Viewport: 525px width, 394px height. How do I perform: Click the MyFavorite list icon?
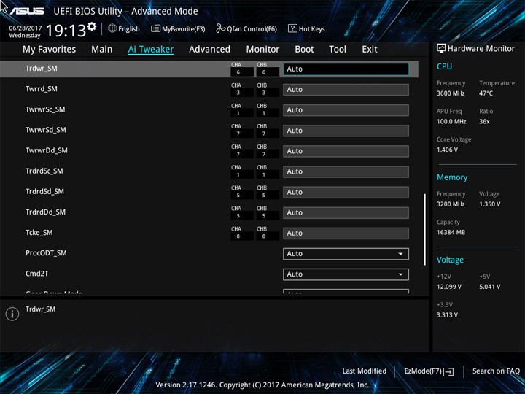click(155, 28)
